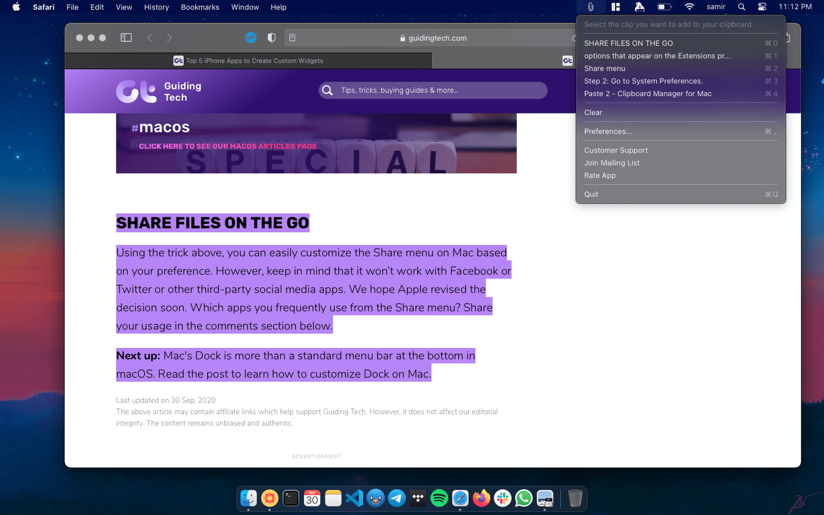This screenshot has height=515, width=824.
Task: Click 'Last updated on 30 Sep, 2020' text
Action: tap(166, 401)
